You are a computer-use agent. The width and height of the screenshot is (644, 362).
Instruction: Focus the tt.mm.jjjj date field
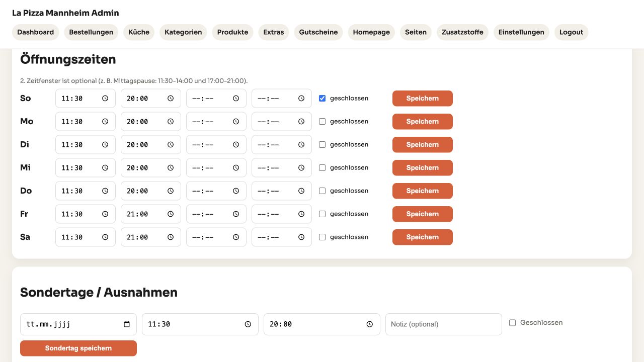[x=78, y=324]
